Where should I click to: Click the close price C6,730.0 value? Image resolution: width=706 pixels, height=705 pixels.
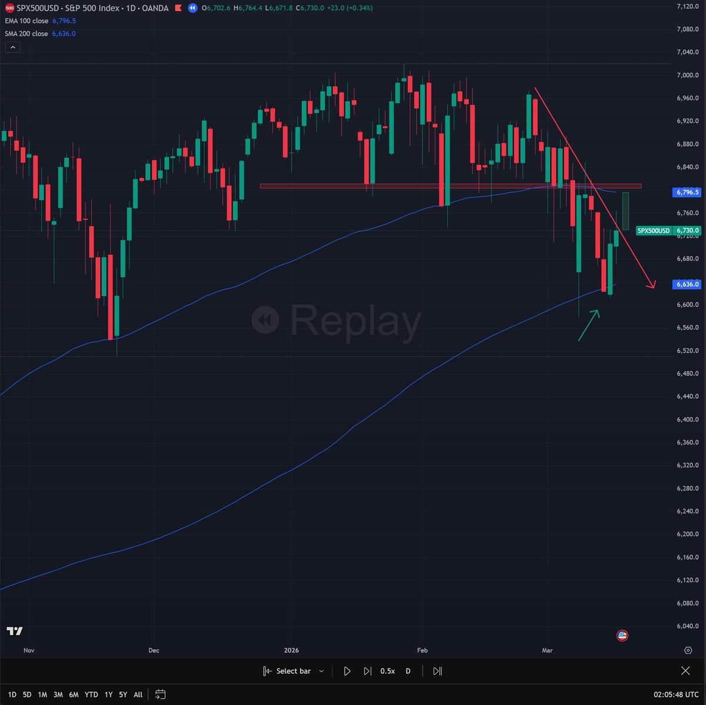310,8
